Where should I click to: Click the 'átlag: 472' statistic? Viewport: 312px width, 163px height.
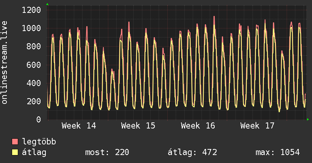[x=192, y=152]
